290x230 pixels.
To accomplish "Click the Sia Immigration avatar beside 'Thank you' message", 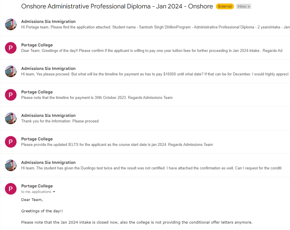I will pos(11,118).
